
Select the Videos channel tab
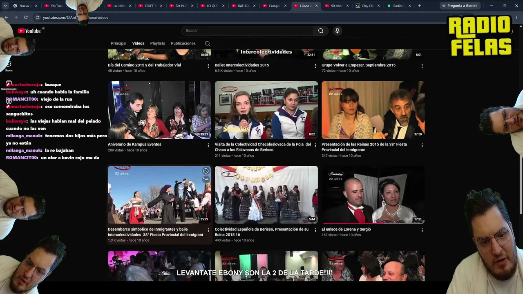click(138, 43)
